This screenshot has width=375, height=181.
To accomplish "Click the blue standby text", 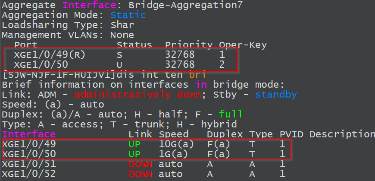I will (x=276, y=94).
